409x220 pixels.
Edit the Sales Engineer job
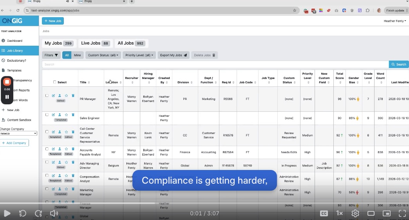click(53, 114)
